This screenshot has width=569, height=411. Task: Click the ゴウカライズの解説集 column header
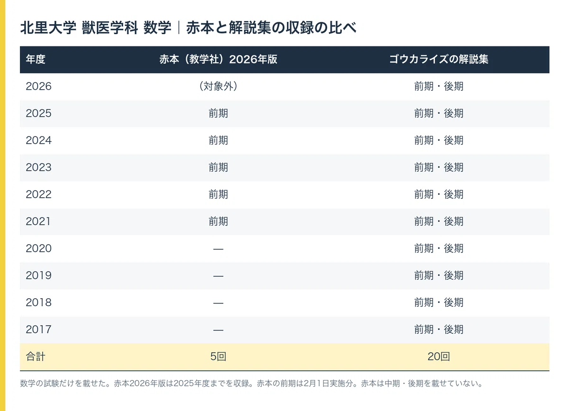[x=439, y=60]
